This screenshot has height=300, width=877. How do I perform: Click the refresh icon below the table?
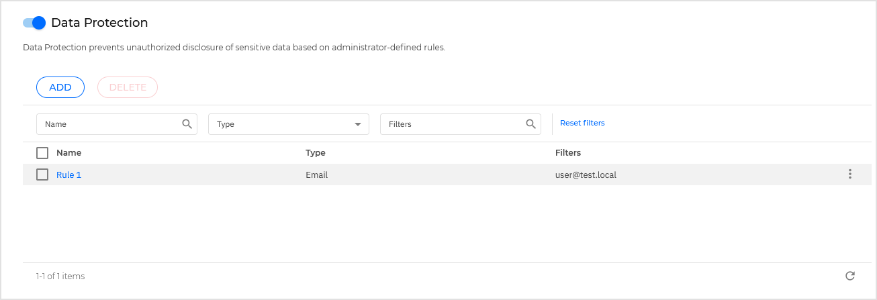849,276
